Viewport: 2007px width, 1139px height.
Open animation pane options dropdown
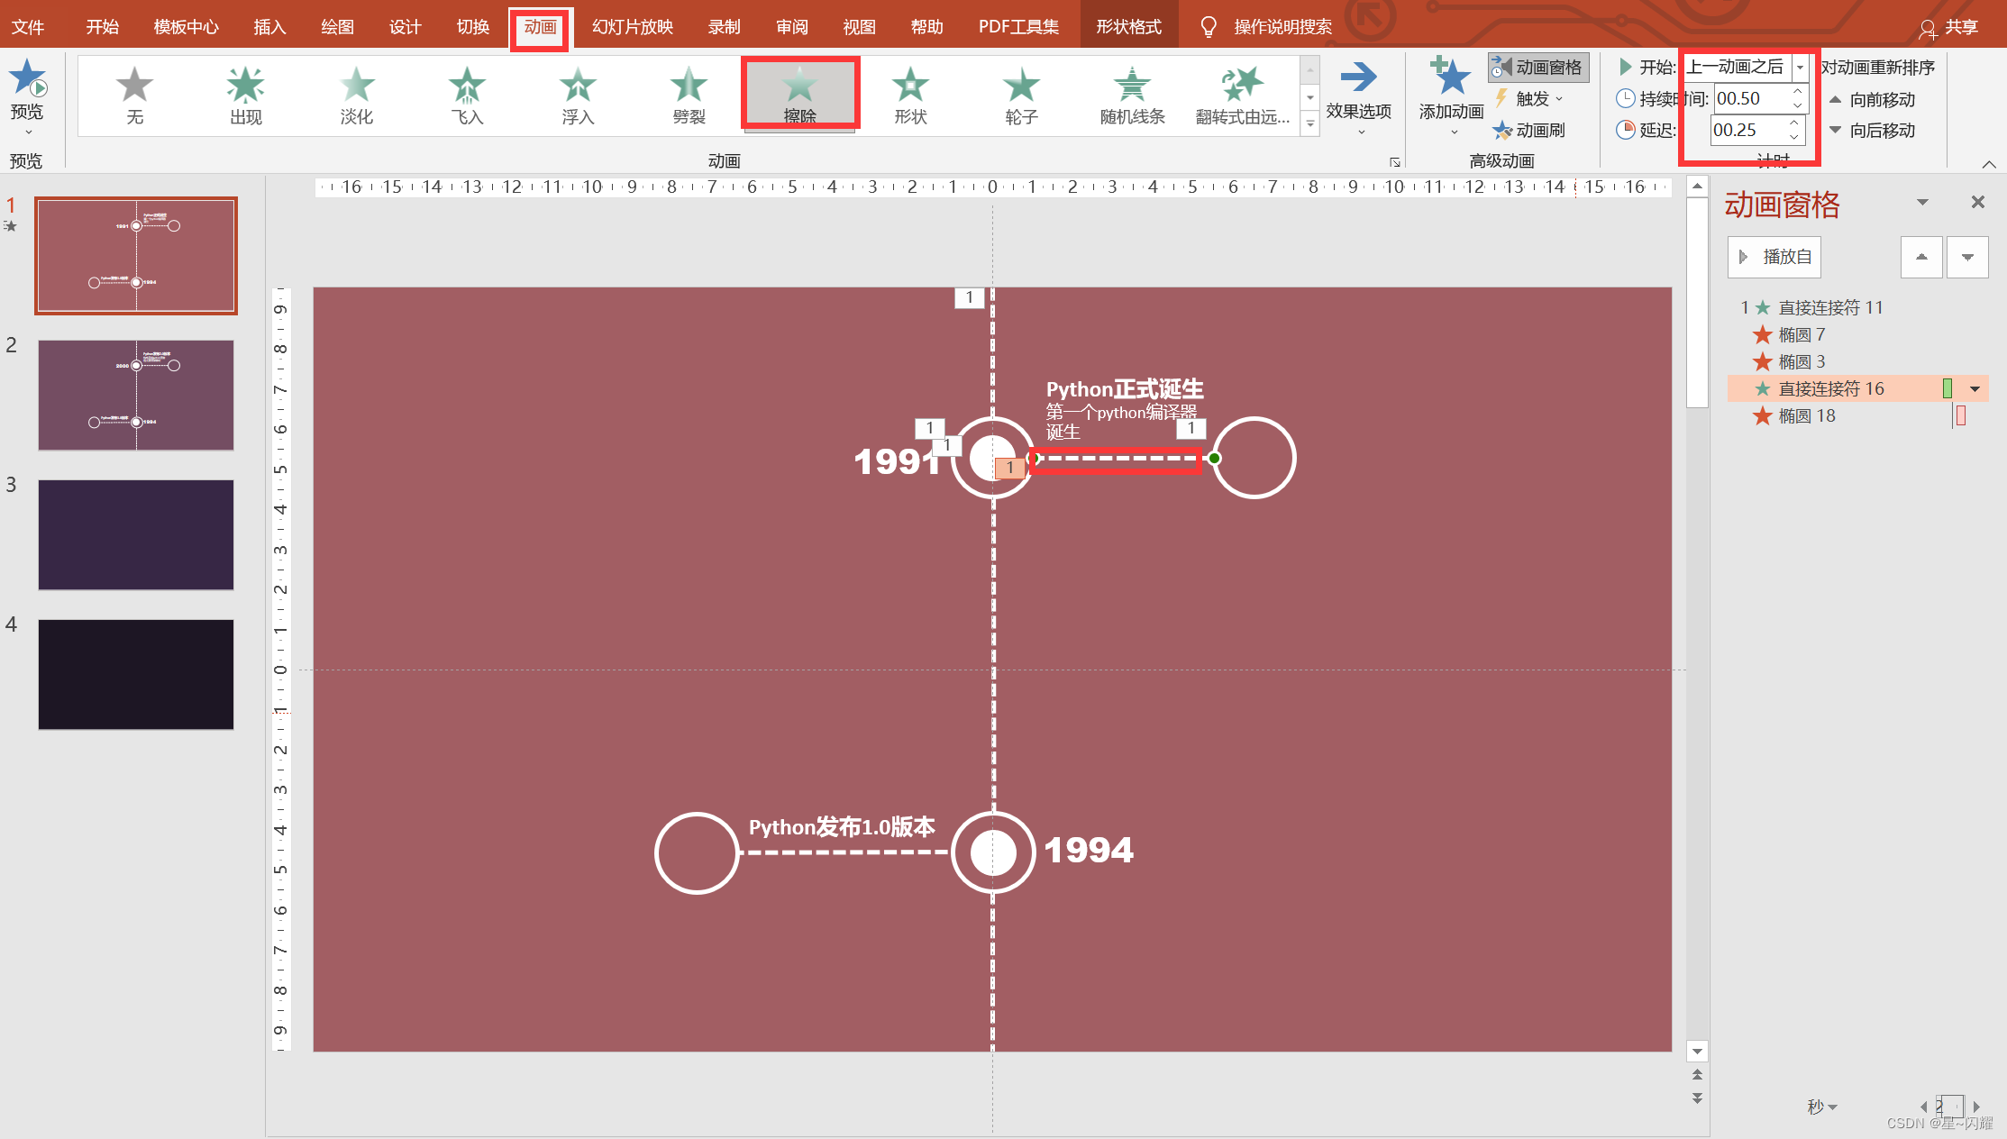(1922, 202)
